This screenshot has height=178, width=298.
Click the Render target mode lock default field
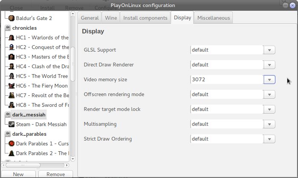(x=227, y=109)
